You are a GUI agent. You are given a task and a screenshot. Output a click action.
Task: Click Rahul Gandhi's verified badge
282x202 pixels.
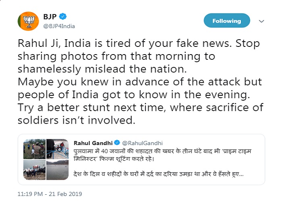tap(117, 143)
